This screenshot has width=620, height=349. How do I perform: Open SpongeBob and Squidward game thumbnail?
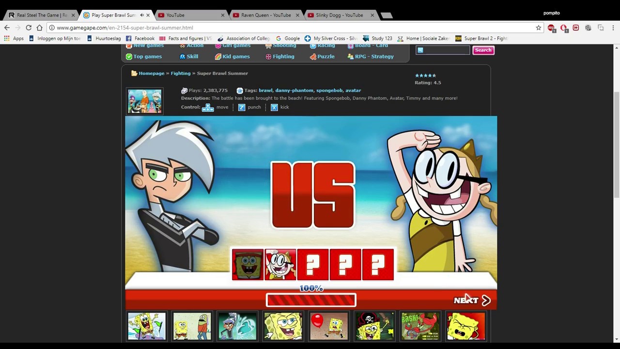click(x=192, y=326)
